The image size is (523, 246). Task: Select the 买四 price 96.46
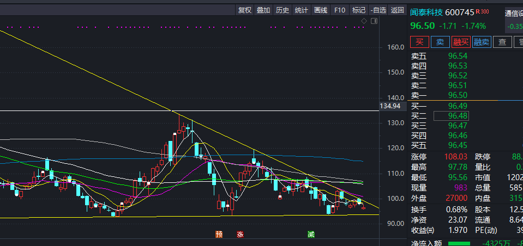point(458,136)
